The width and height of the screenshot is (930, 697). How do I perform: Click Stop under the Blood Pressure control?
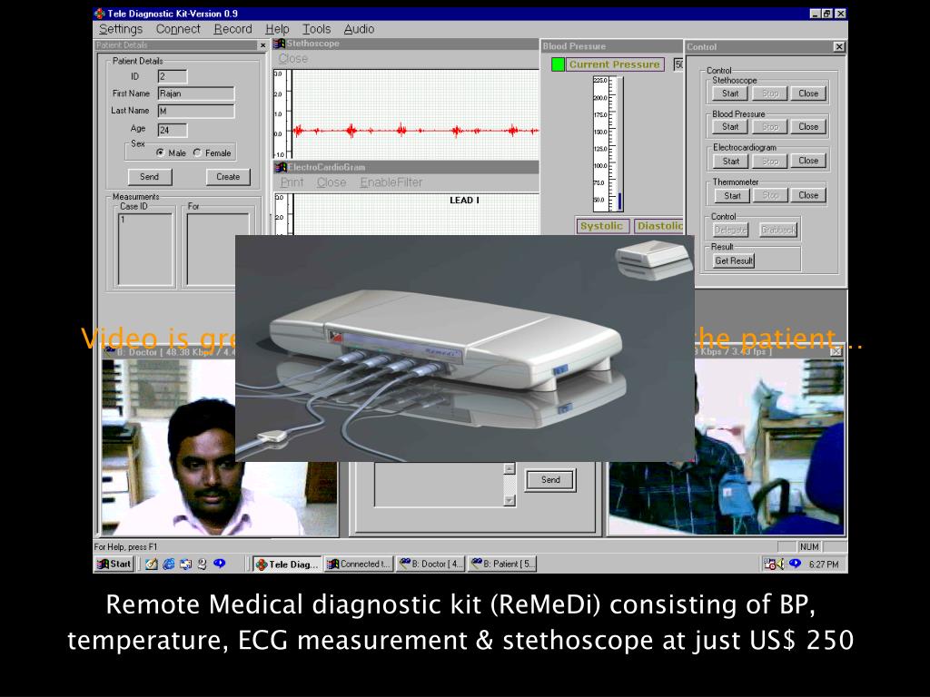(x=770, y=127)
